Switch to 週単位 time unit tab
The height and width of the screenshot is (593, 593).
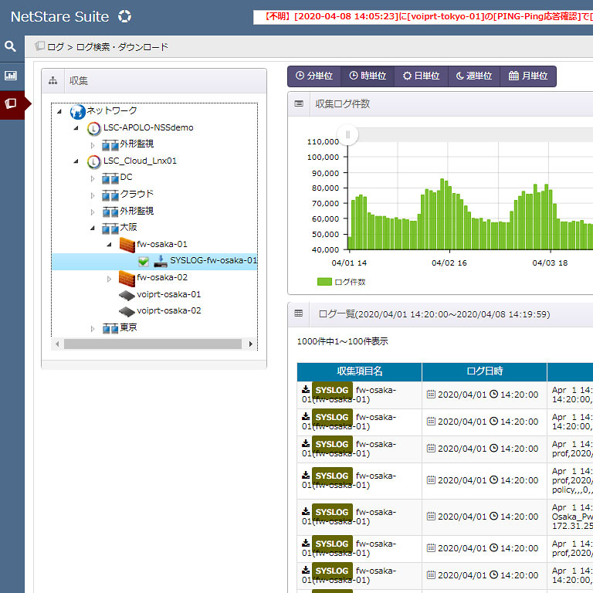click(474, 76)
